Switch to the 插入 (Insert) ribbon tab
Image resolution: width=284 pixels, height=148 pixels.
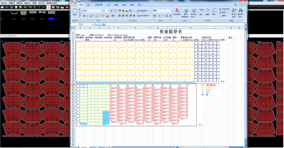[89, 5]
